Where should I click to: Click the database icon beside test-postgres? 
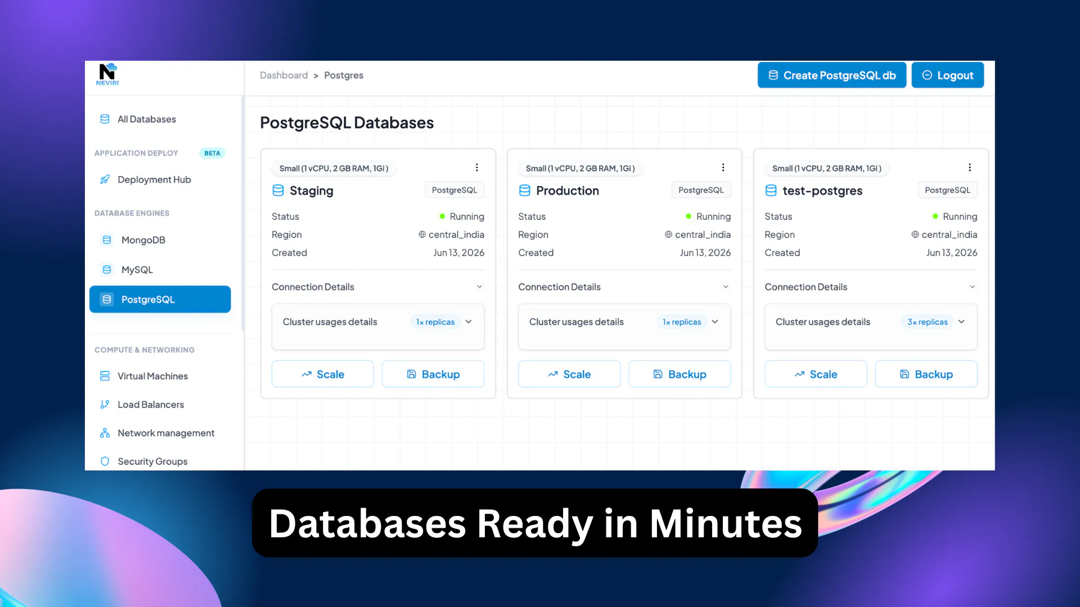771,191
